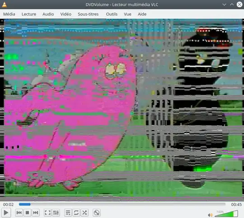Viewport: 244px width, 218px height.
Task: Open the Audio menu
Action: click(x=48, y=14)
